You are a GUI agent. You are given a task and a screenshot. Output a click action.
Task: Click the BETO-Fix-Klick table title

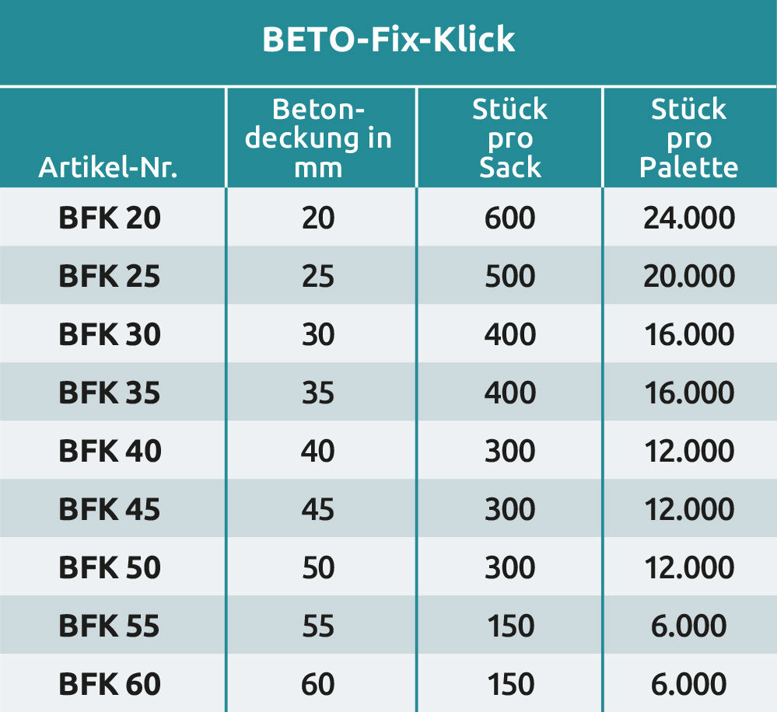point(388,40)
